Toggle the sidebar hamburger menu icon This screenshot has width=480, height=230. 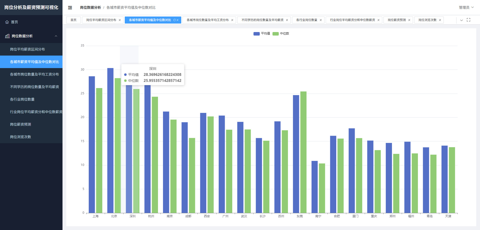point(70,8)
